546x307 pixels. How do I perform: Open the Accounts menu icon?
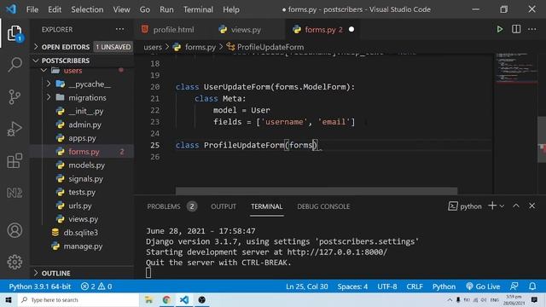pyautogui.click(x=15, y=230)
